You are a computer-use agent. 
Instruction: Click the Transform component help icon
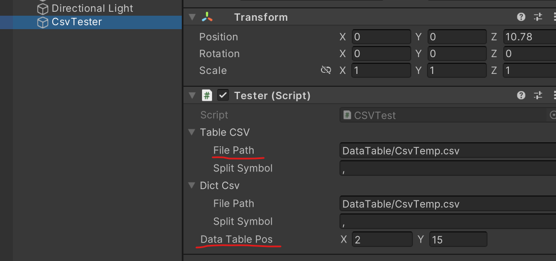(521, 17)
